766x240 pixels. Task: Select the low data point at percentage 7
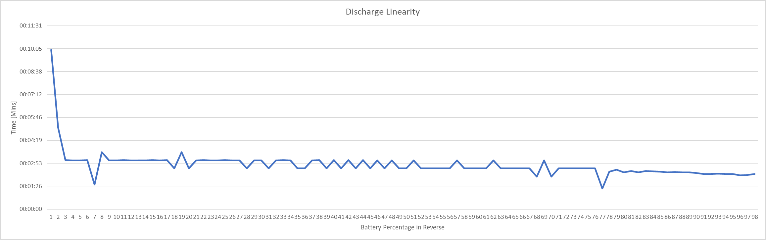click(x=95, y=184)
